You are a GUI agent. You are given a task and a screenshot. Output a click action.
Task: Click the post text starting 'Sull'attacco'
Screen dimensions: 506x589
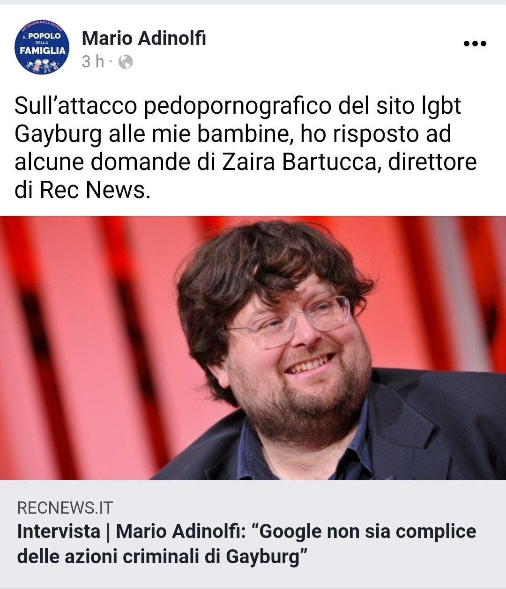246,147
